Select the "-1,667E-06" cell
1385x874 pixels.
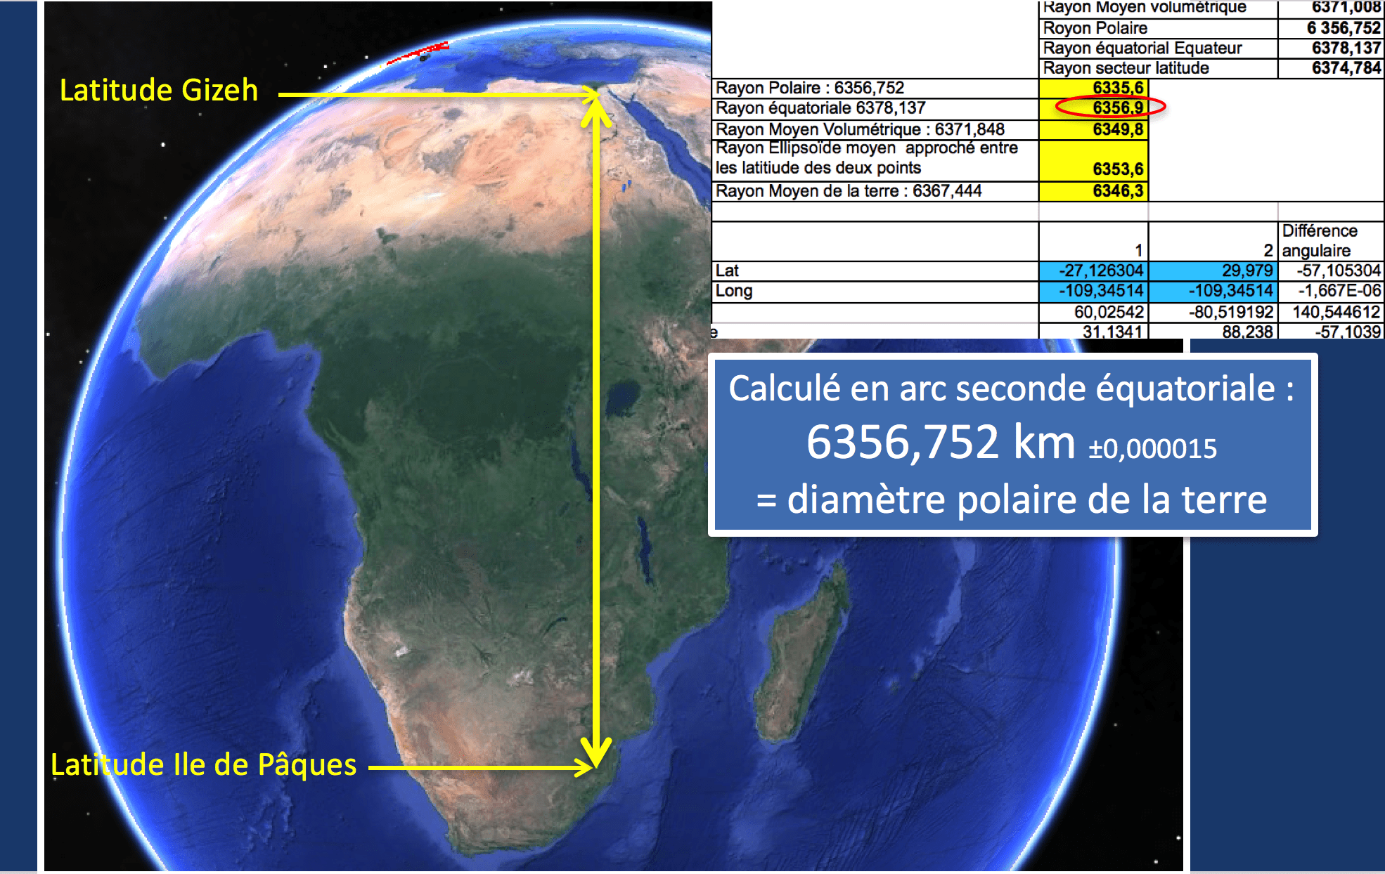tap(1331, 292)
